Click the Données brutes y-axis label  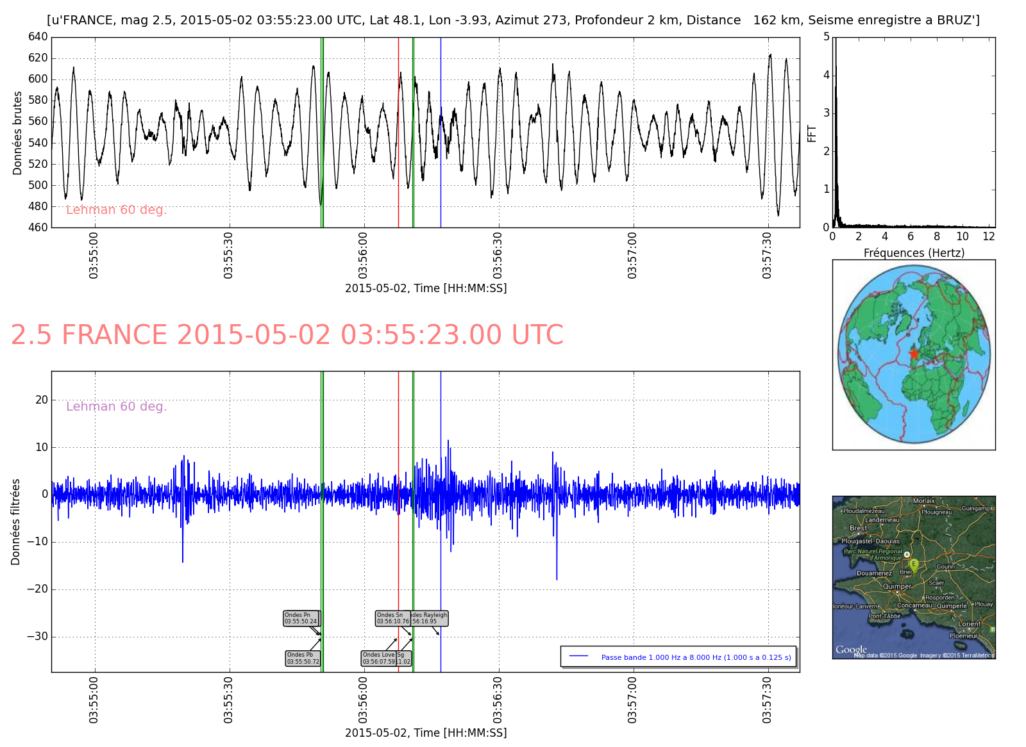tap(17, 133)
